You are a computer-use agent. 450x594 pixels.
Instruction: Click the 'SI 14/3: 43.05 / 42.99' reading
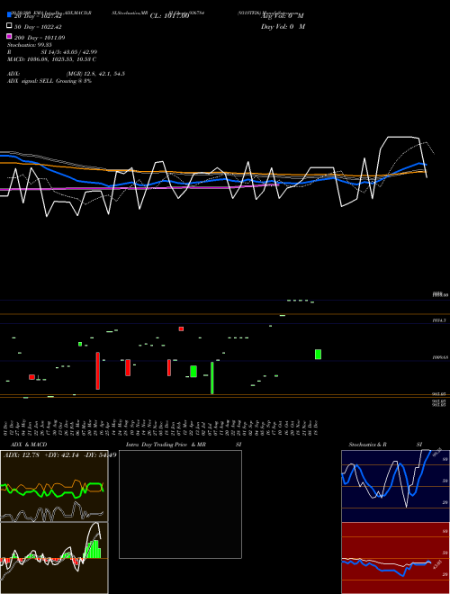pos(69,52)
